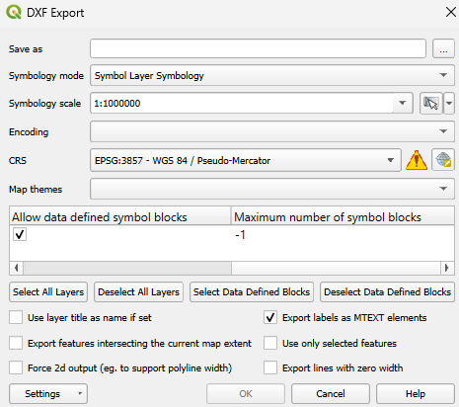Viewport: 459px width, 407px height.
Task: Open the arrow menu beside scale icon
Action: 449,103
